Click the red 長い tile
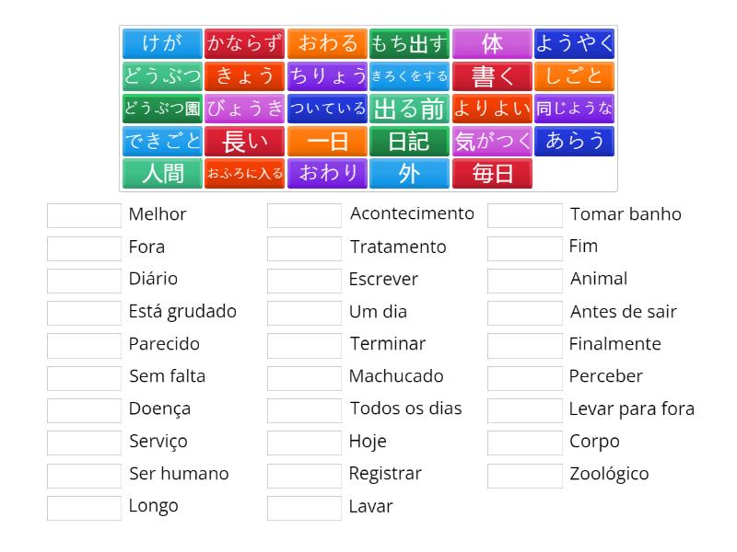This screenshot has width=737, height=552. click(244, 141)
